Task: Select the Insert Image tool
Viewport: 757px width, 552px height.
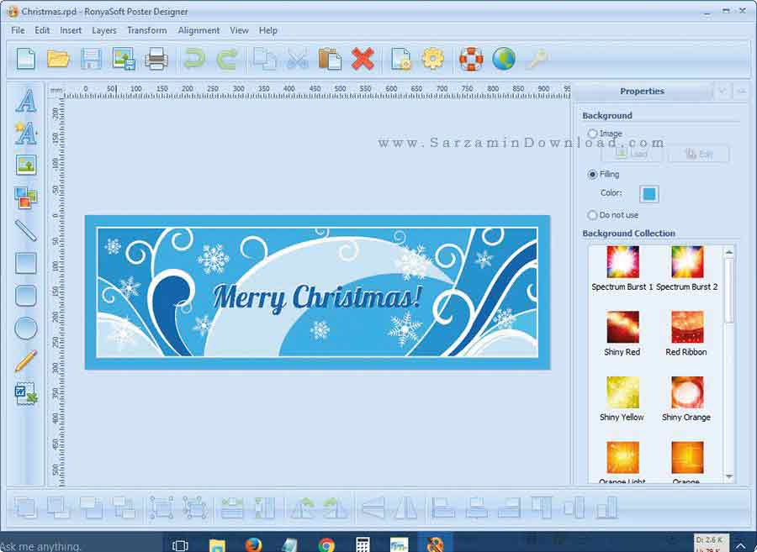Action: pyautogui.click(x=26, y=165)
